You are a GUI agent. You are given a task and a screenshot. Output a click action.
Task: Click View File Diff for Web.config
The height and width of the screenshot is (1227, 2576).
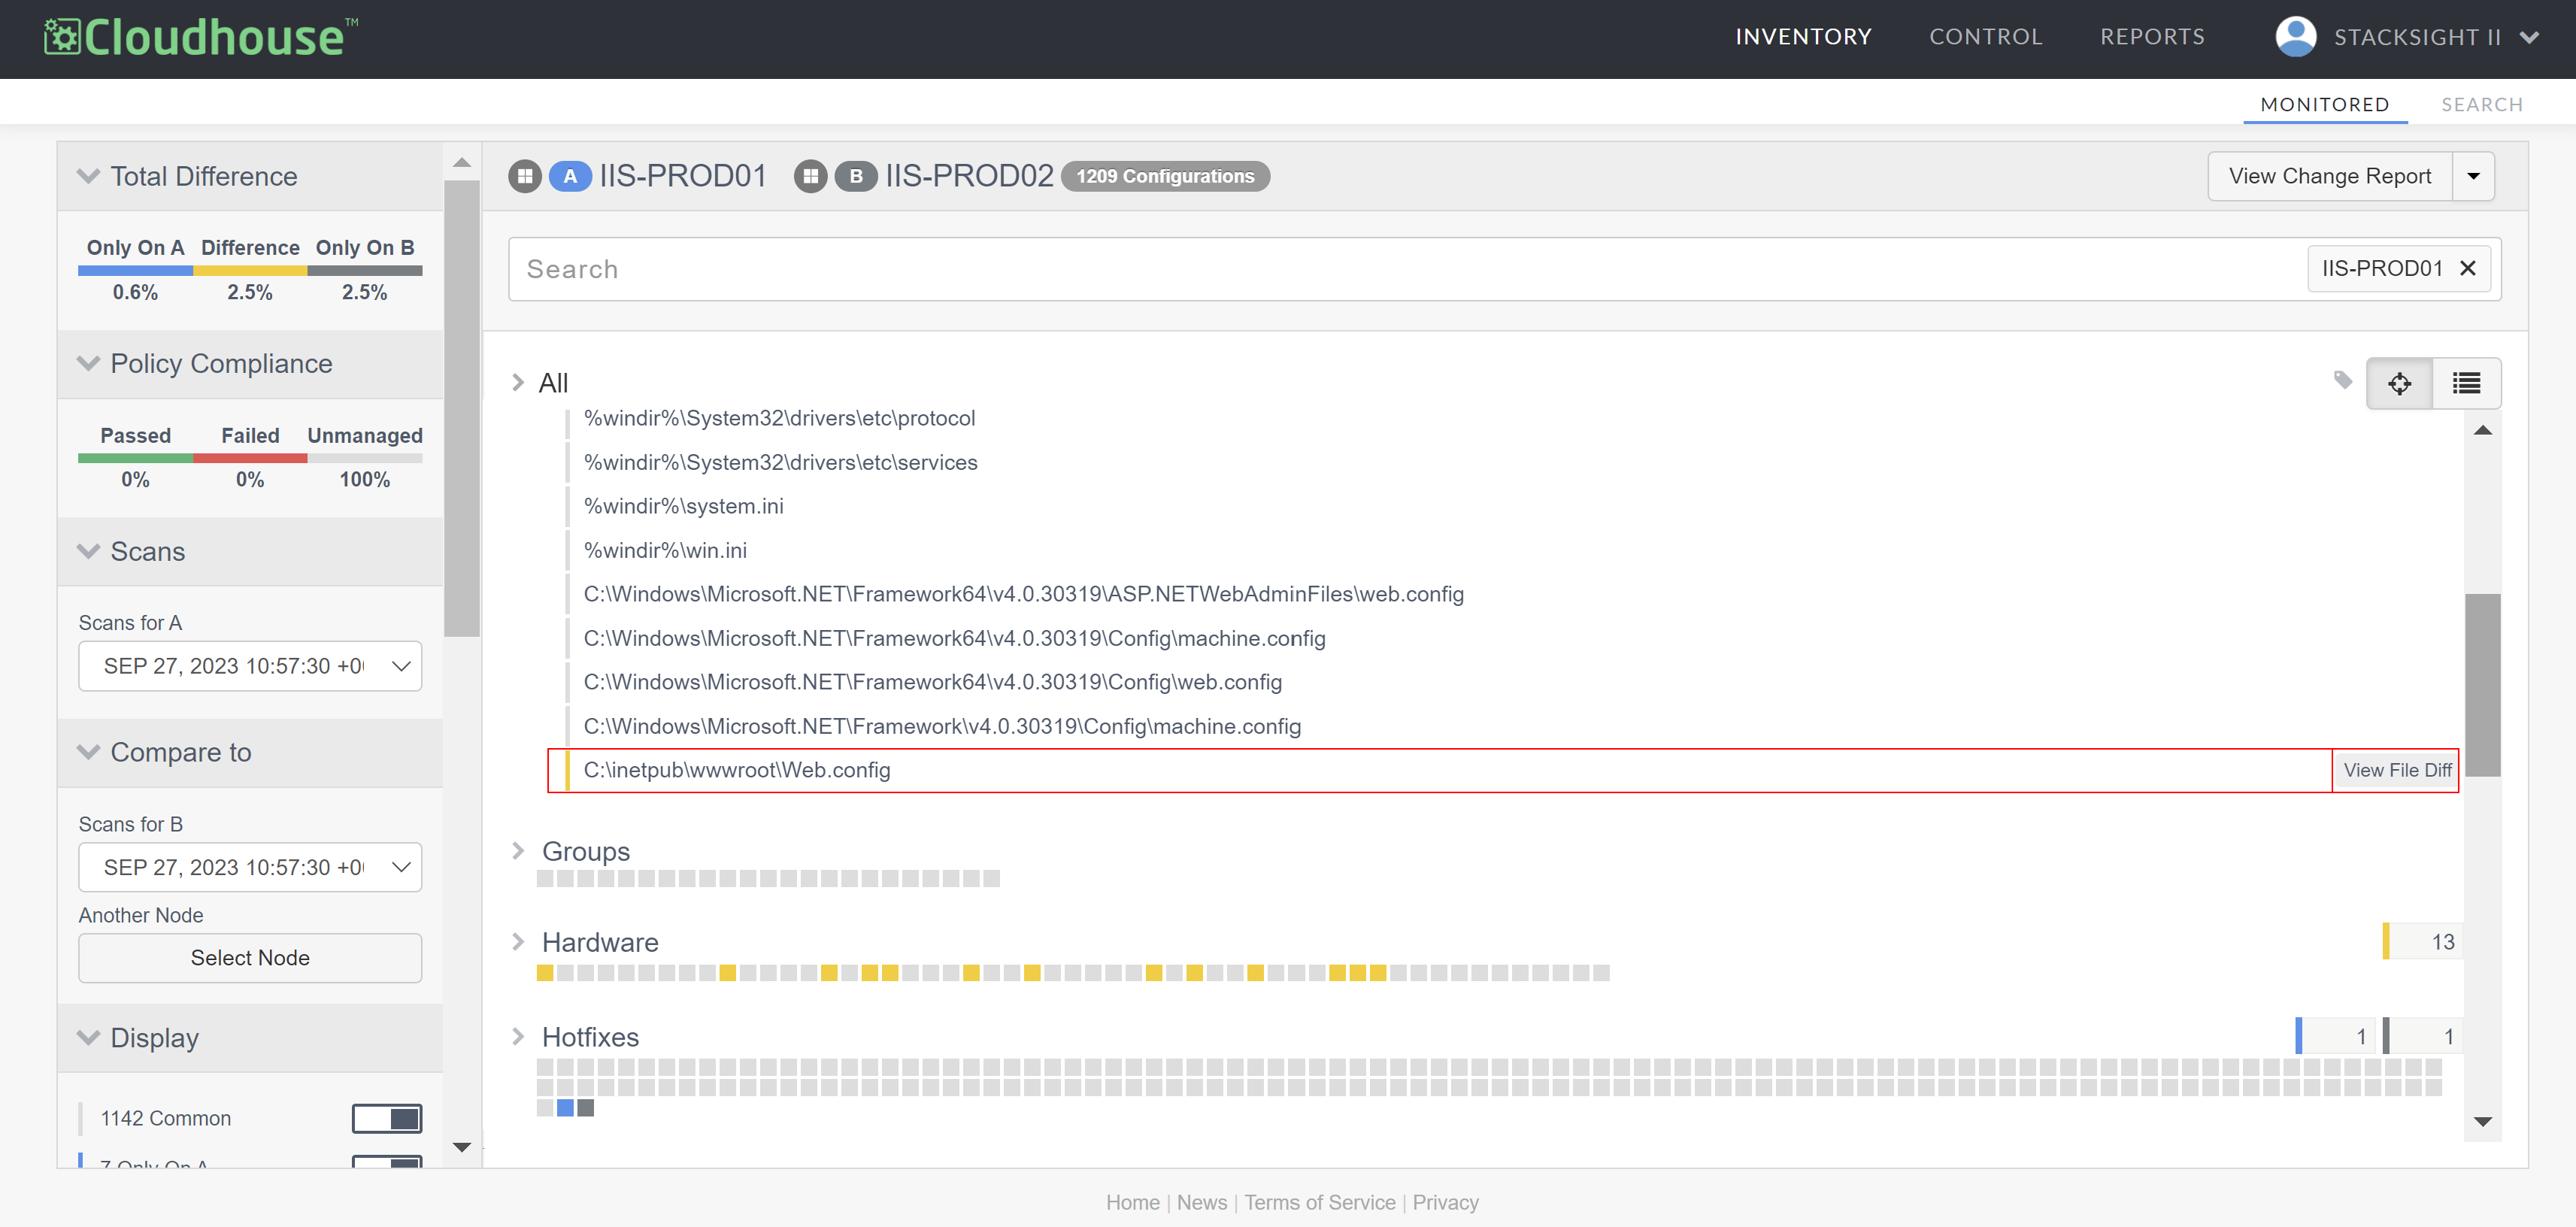pos(2396,770)
